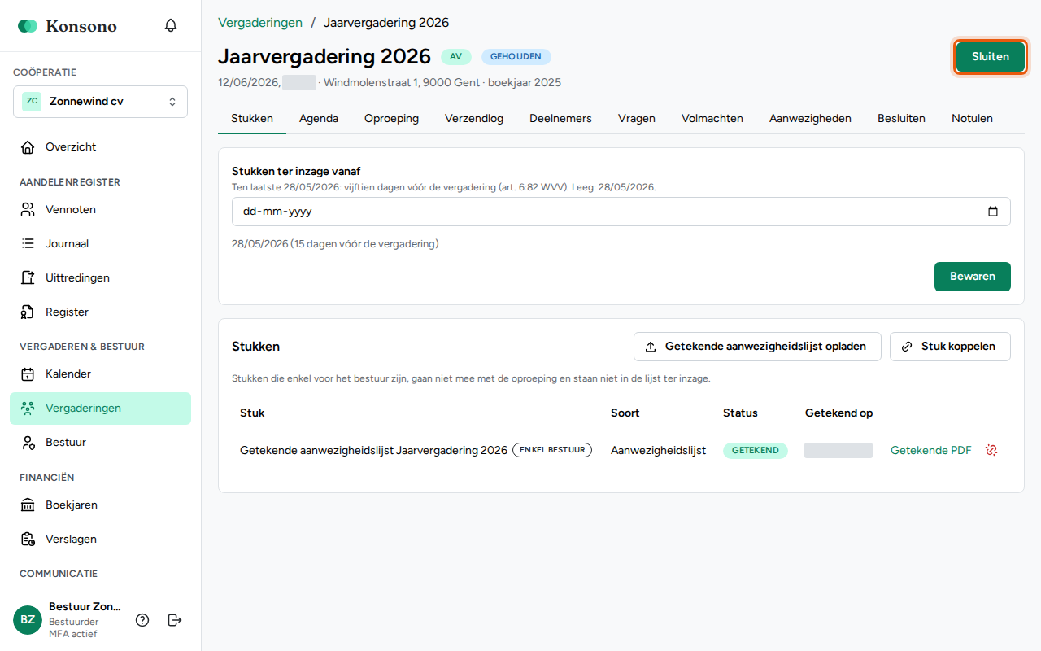Open the Notulen tab
Screen dimensions: 1041x651
[x=972, y=118]
